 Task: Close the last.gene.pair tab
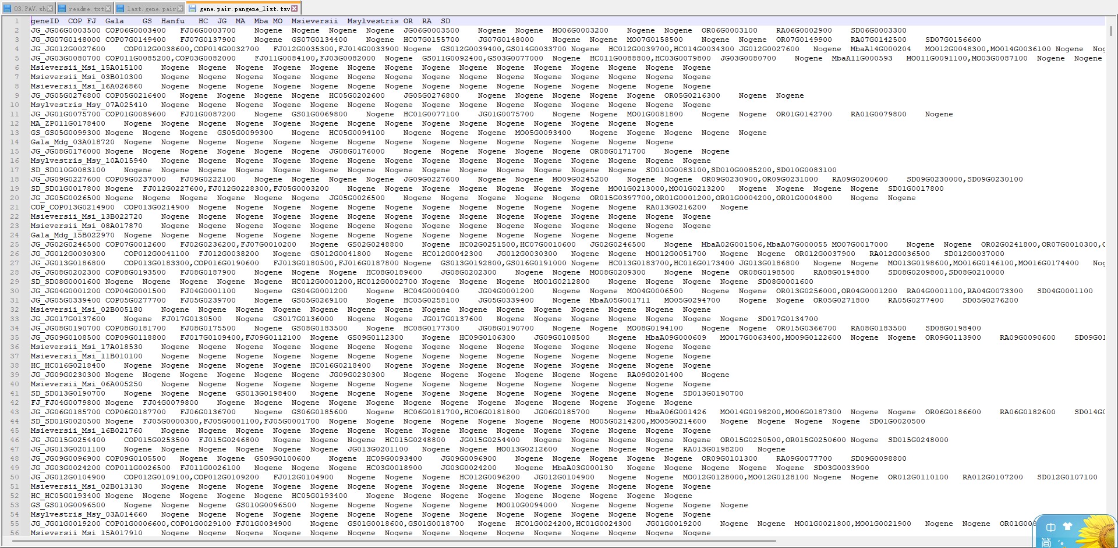click(181, 8)
